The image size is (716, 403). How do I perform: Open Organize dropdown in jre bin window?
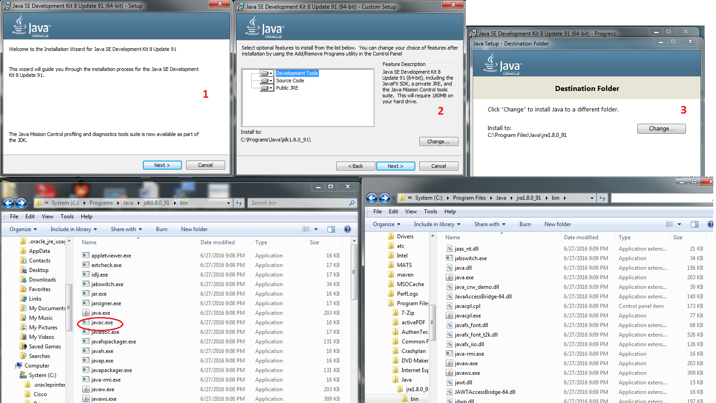click(x=387, y=224)
